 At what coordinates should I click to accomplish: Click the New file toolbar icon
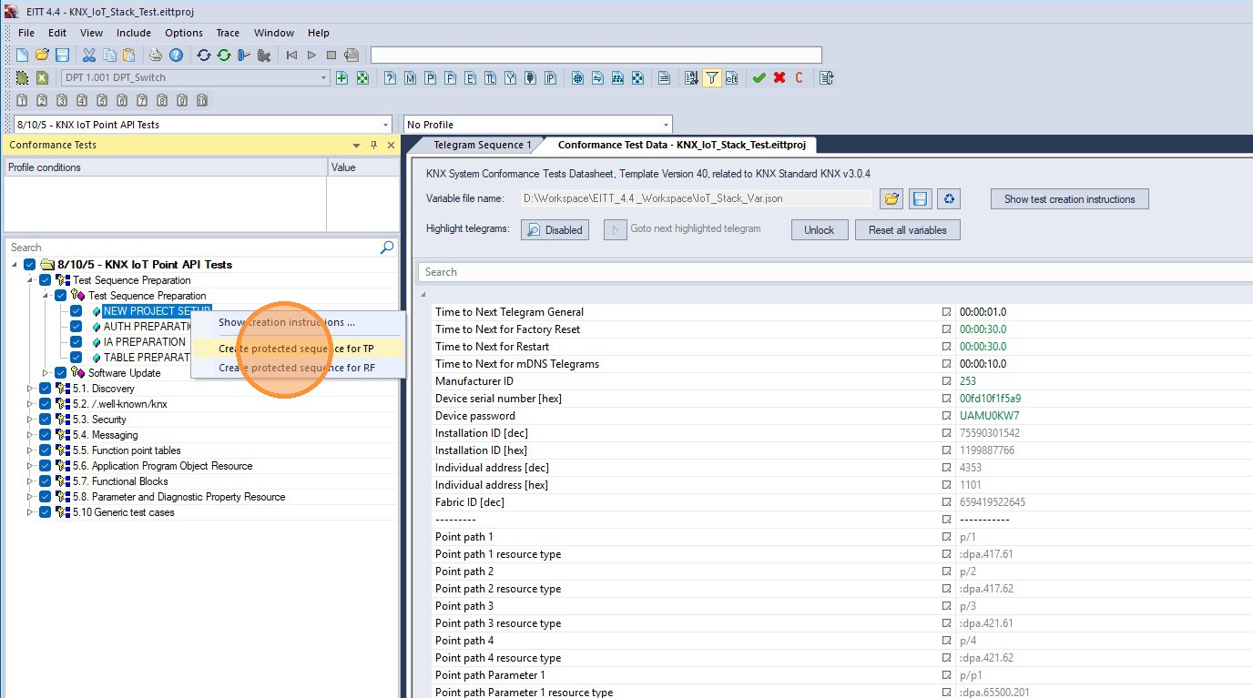[x=22, y=55]
